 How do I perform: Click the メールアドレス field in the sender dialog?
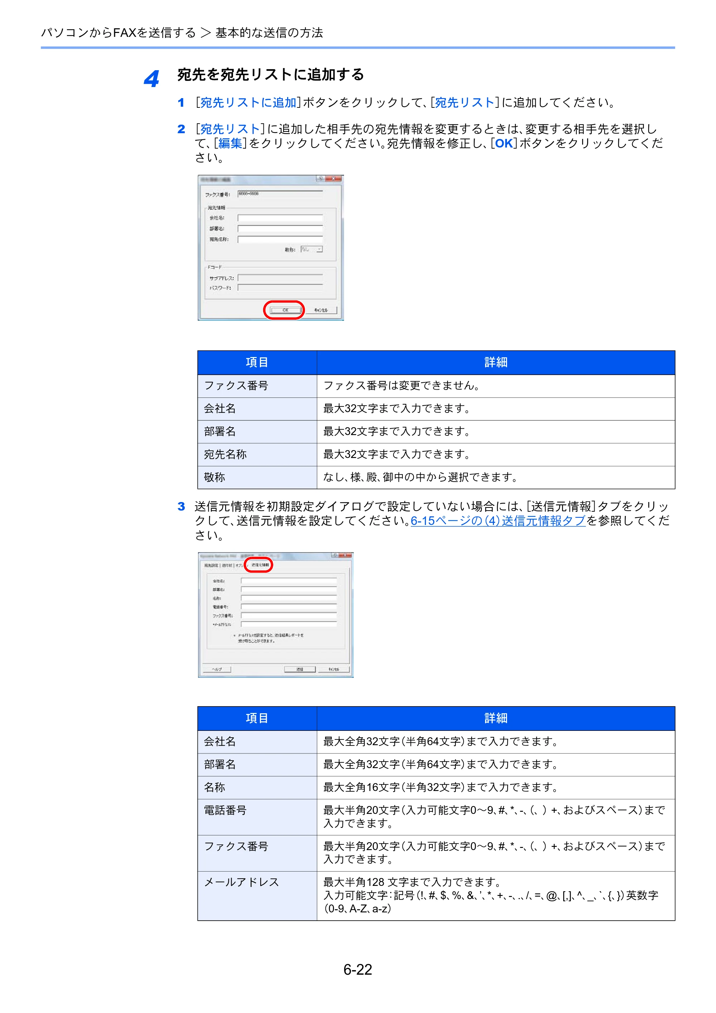(x=289, y=624)
